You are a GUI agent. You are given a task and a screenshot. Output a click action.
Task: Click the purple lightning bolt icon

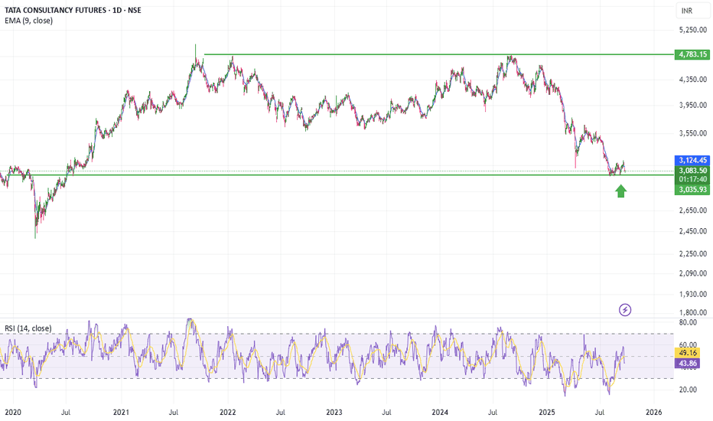(x=625, y=310)
